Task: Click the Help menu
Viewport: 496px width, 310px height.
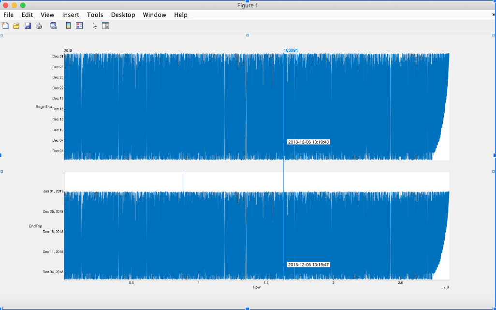Action: click(181, 15)
